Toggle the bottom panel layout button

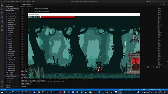(x=150, y=1)
